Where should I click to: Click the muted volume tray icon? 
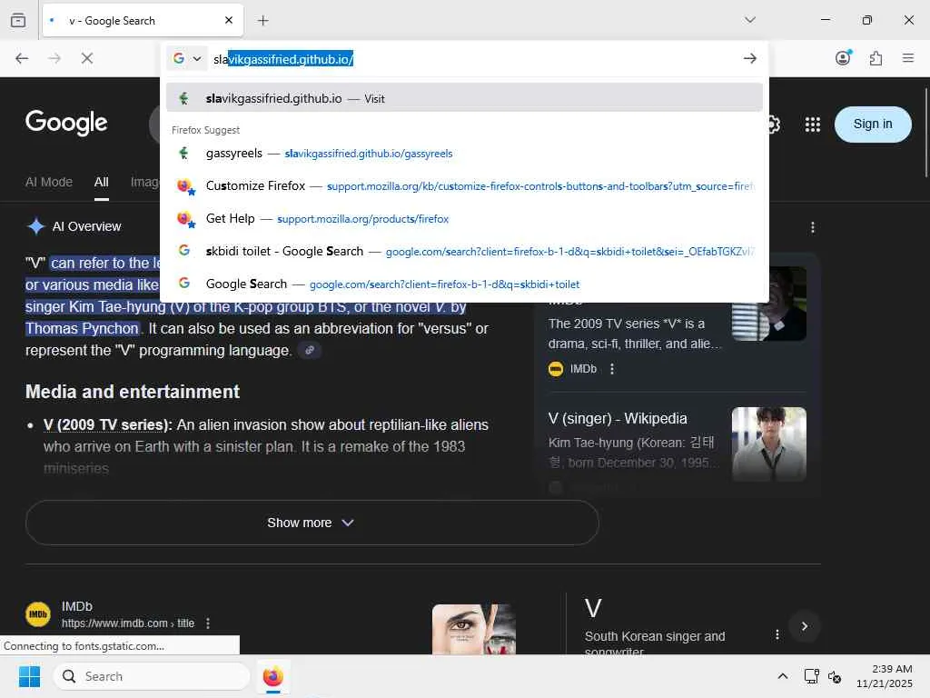[x=835, y=676]
